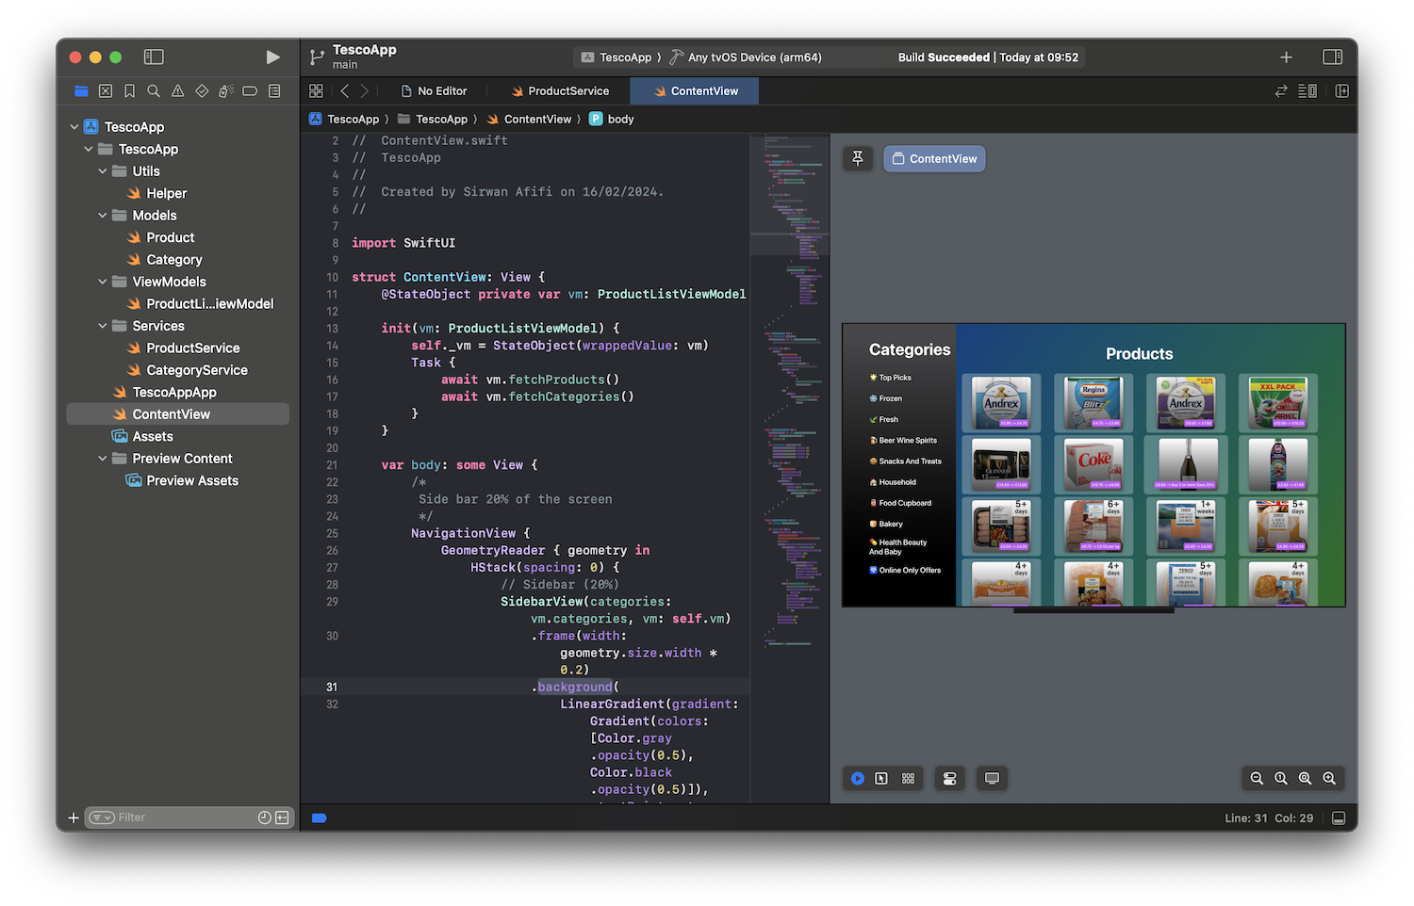1414x906 pixels.
Task: Zoom out the preview canvas
Action: pyautogui.click(x=1257, y=779)
